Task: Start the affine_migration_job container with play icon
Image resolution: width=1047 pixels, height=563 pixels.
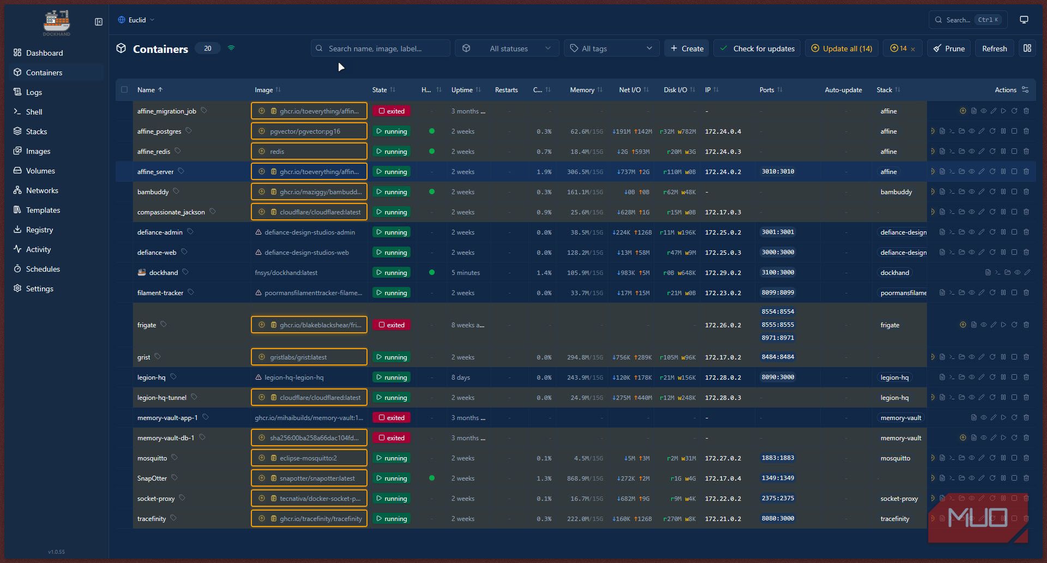Action: tap(1003, 111)
